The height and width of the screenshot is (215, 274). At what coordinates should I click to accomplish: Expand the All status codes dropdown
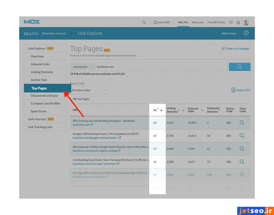click(89, 90)
